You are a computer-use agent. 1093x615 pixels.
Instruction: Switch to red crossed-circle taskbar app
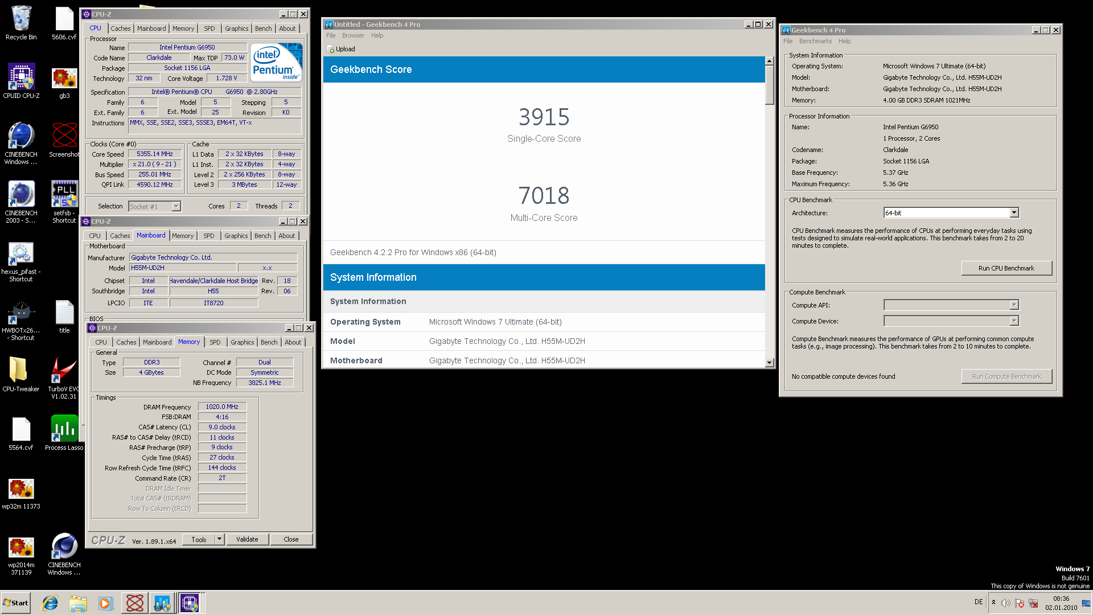[135, 603]
